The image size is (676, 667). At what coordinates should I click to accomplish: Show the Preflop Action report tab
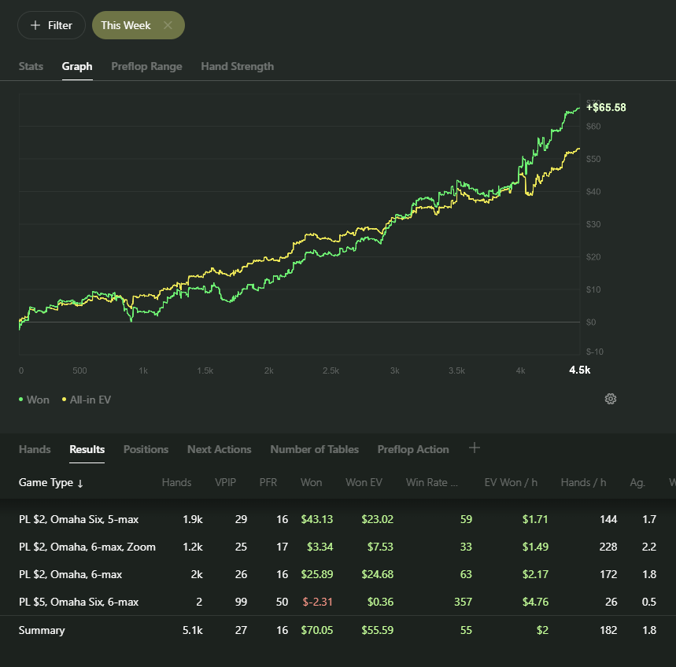(x=413, y=450)
